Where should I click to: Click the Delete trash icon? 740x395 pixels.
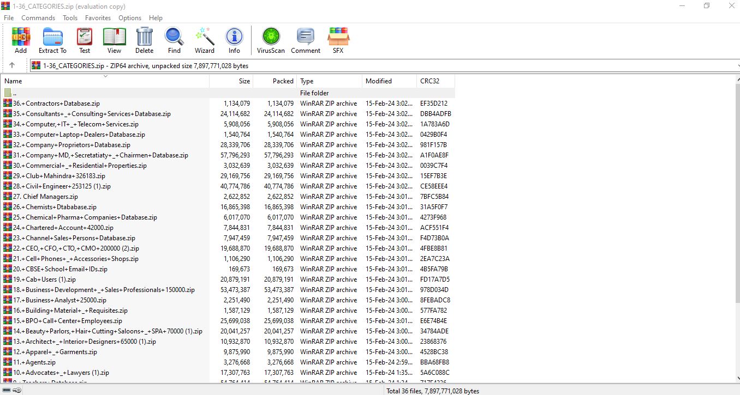tap(144, 41)
